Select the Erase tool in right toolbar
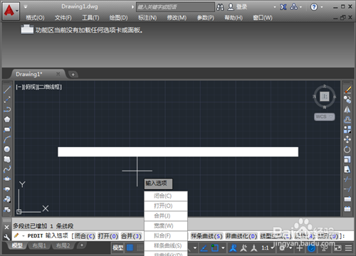Viewport: 356px width, 256px height. pos(347,90)
